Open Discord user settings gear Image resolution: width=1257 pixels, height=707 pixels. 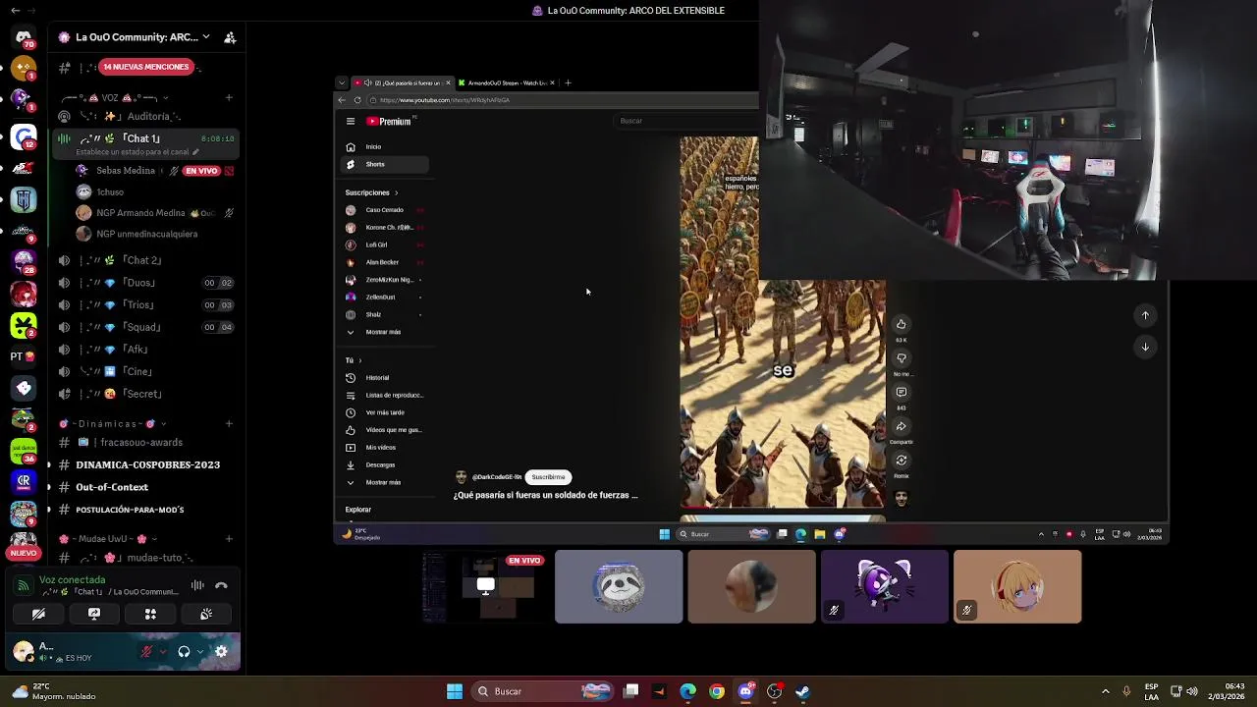221,651
